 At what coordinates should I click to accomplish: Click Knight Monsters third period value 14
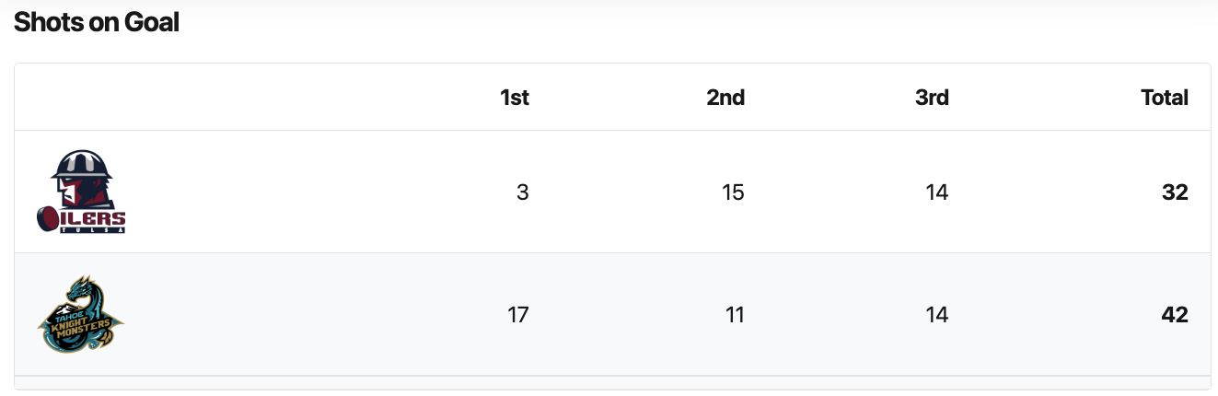coord(937,315)
